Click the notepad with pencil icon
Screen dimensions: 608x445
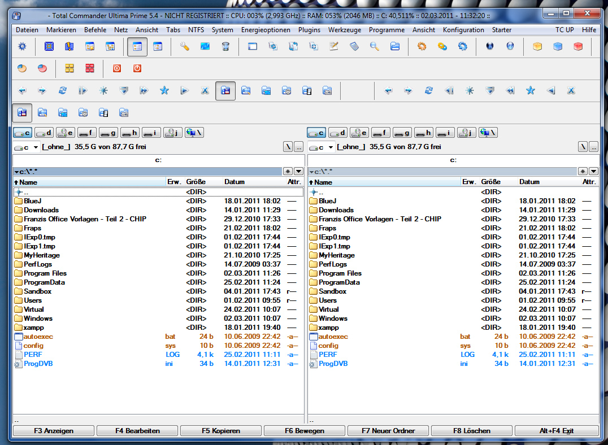click(x=333, y=46)
